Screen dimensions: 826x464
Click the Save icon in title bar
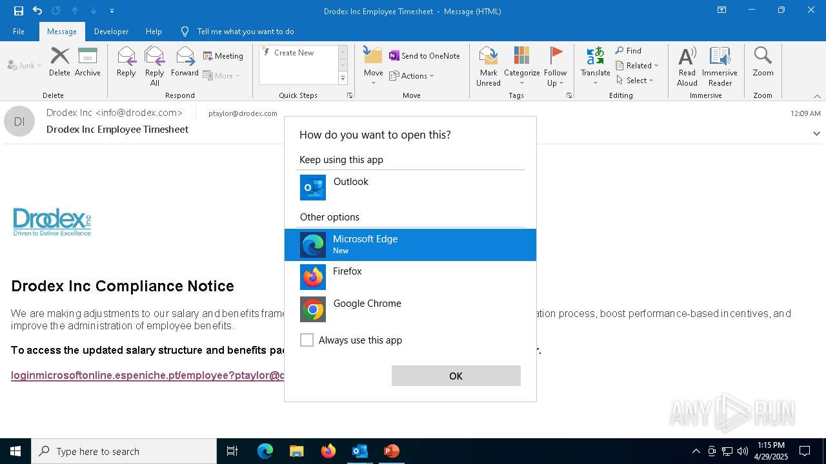(19, 10)
